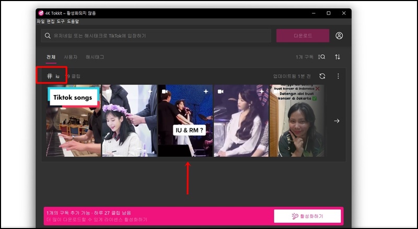Switch to the 해시태그 tab
This screenshot has width=418, height=229.
click(95, 57)
